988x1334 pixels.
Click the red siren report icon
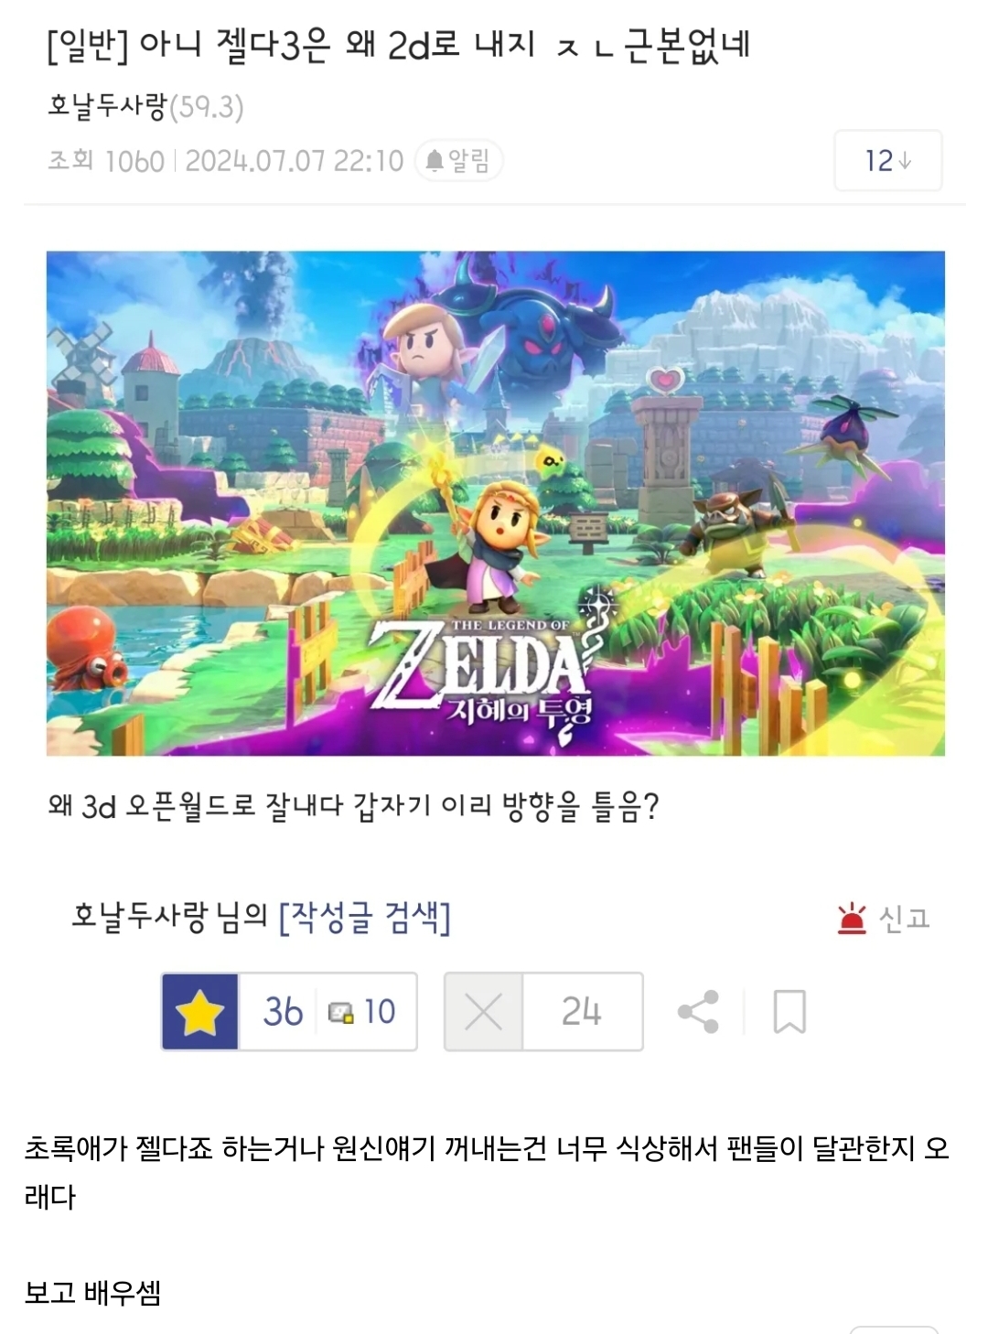click(x=852, y=918)
